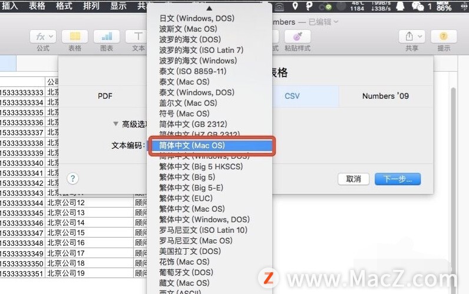Click cell 北京公司12
Viewport: 469px width, 294px height.
pyautogui.click(x=89, y=203)
